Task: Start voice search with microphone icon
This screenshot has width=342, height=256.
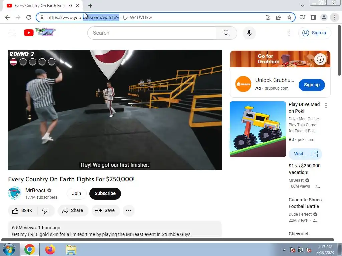Action: pyautogui.click(x=249, y=33)
